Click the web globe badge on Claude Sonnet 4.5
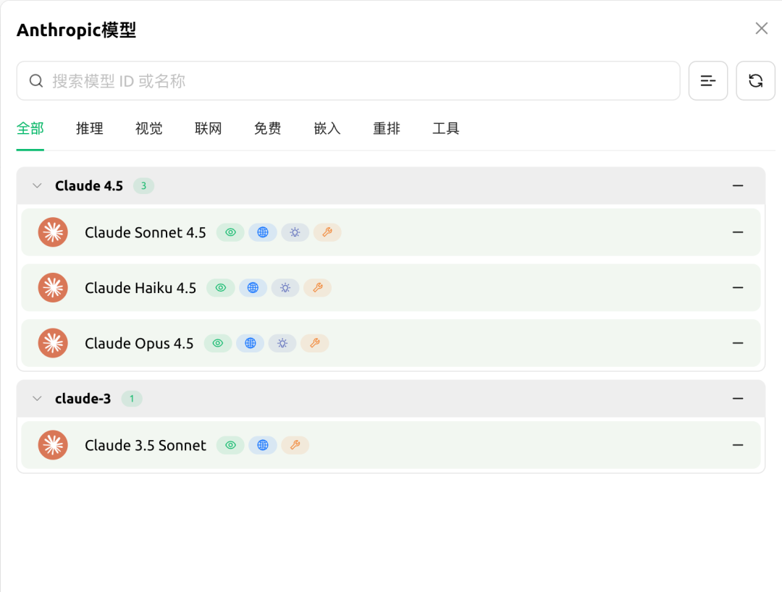The height and width of the screenshot is (592, 782). pos(263,232)
